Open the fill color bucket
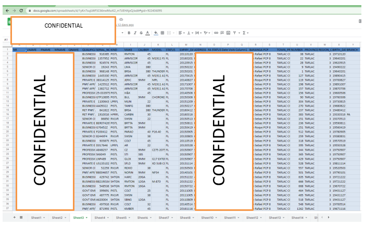The image size is (377, 227). tap(156, 33)
